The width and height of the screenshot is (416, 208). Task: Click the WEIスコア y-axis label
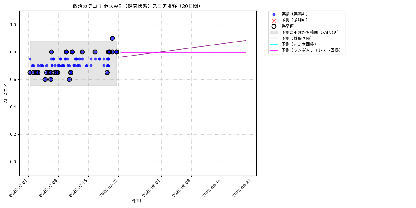[6, 94]
